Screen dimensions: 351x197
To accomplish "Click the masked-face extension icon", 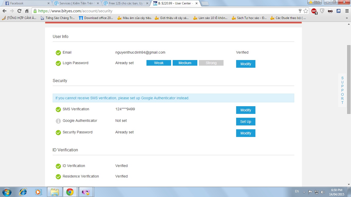I will point(330,11).
